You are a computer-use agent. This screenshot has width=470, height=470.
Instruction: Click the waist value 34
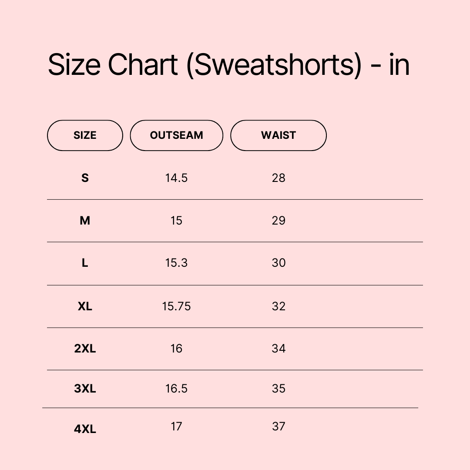pos(279,349)
